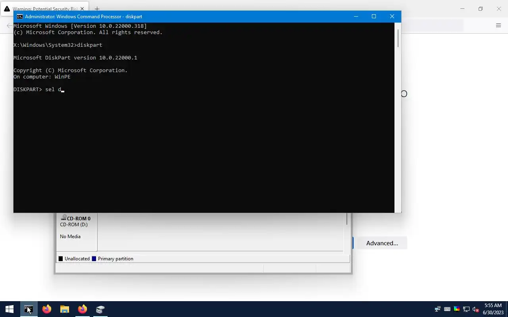Click the muted volume tray icon
Viewport: 508px width, 317px height.
(x=475, y=309)
